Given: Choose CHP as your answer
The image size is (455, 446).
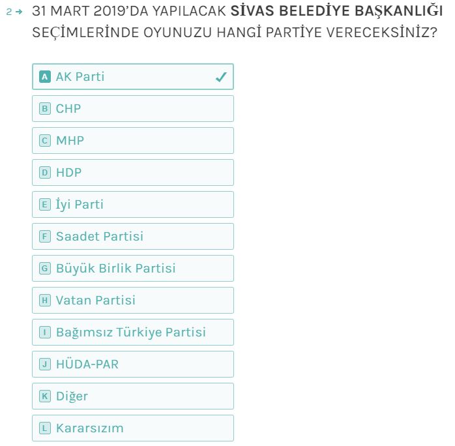Looking at the screenshot, I should pyautogui.click(x=132, y=109).
